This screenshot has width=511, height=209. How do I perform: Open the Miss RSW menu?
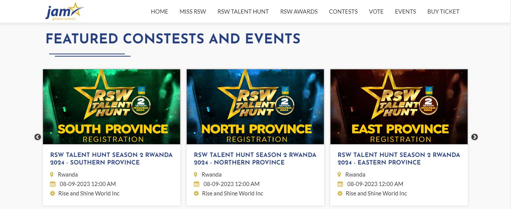pos(193,12)
